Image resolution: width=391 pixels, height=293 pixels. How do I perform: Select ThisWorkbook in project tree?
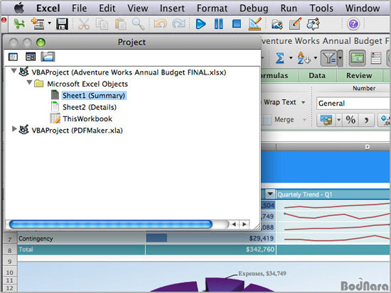87,118
